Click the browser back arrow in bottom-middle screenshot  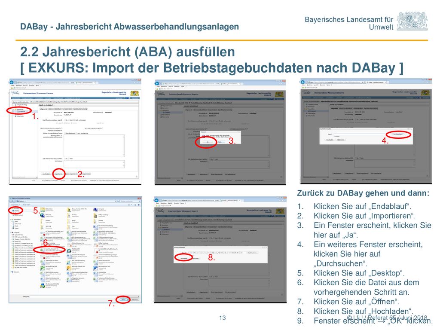click(x=156, y=200)
